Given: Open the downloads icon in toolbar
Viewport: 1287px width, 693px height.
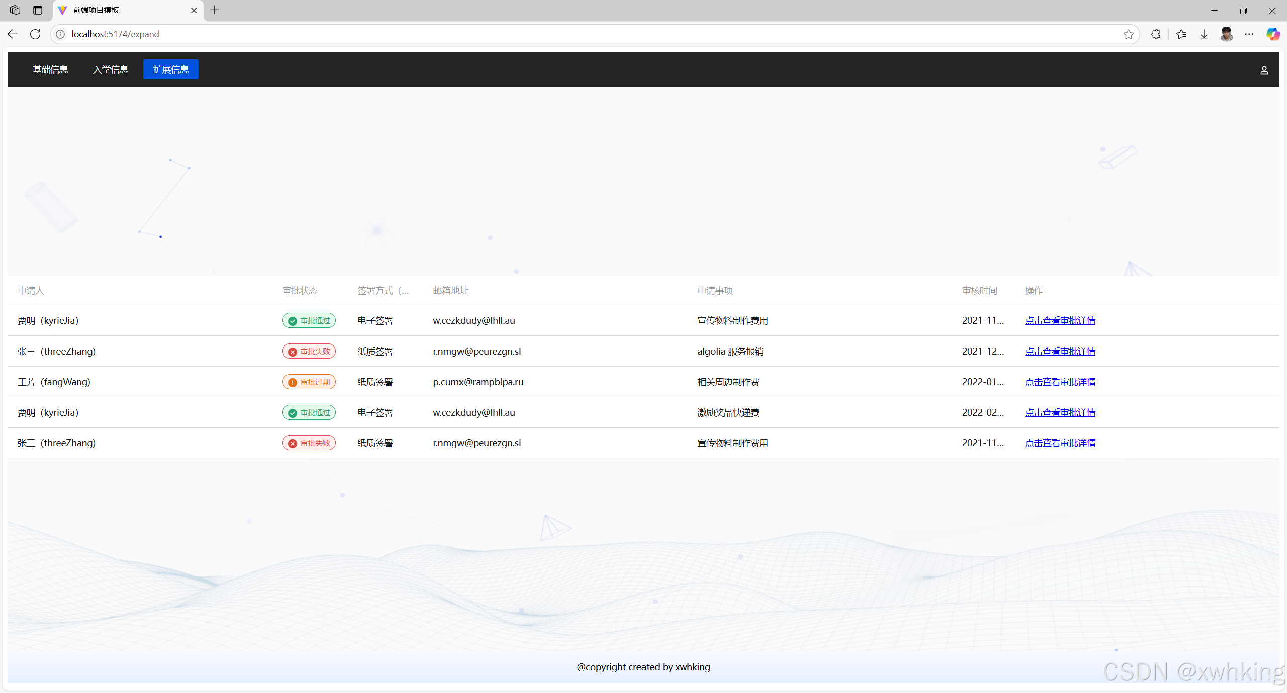Looking at the screenshot, I should (1204, 34).
